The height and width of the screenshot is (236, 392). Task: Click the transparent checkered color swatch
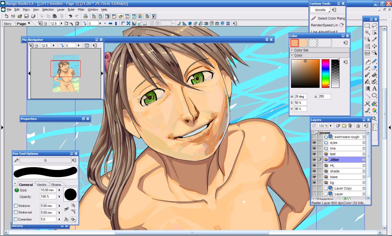(x=313, y=43)
